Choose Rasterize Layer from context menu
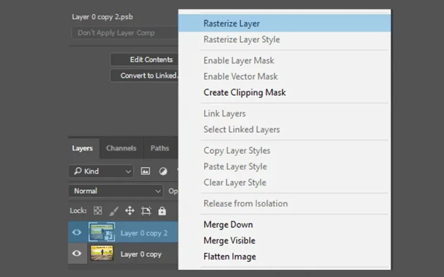Image resolution: width=444 pixels, height=277 pixels. click(284, 23)
